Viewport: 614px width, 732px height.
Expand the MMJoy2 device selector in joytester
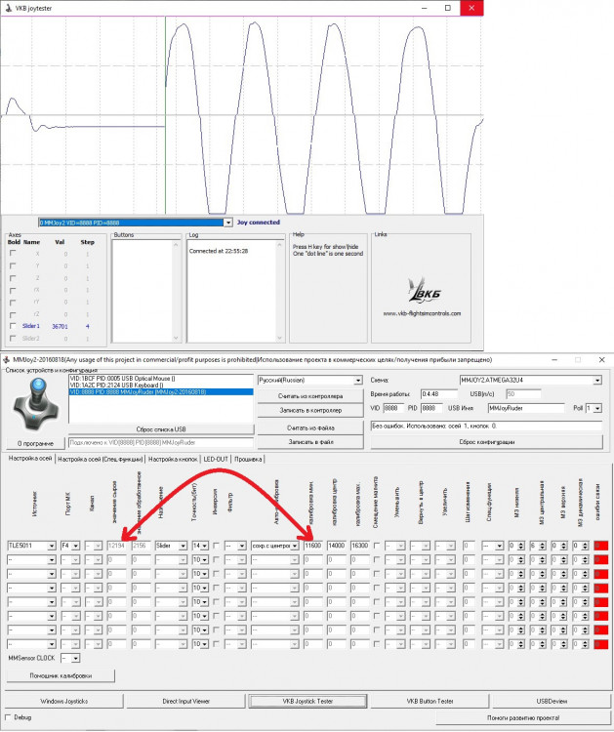point(227,223)
